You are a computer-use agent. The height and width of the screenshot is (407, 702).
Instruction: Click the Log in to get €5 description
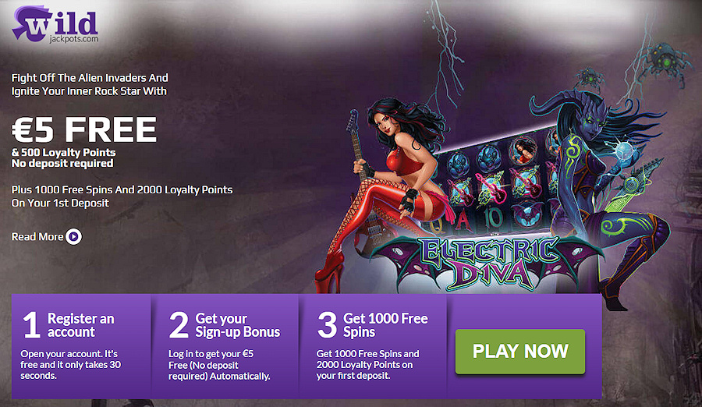pyautogui.click(x=219, y=365)
